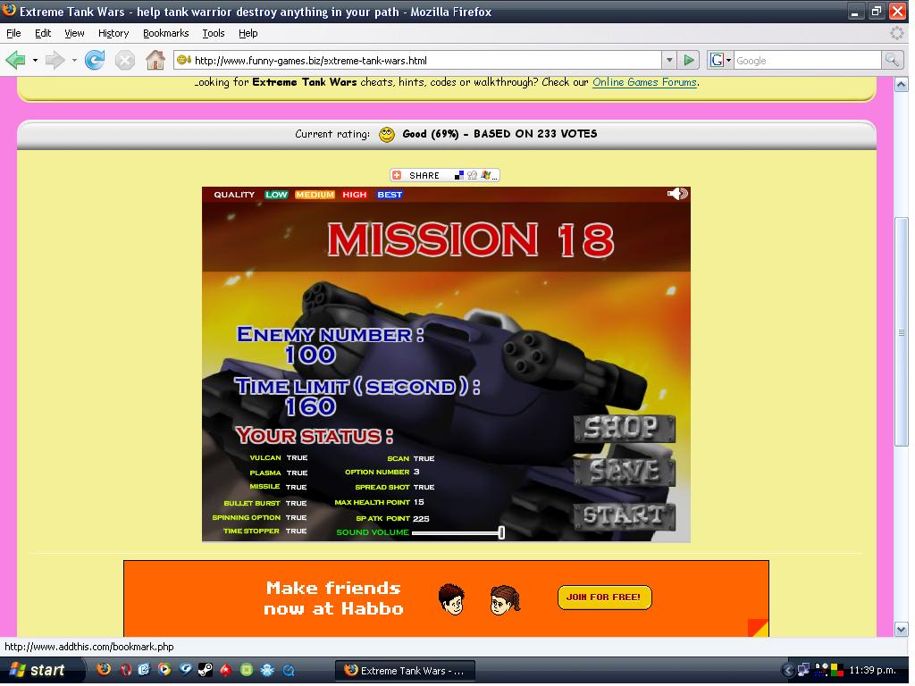
Task: Set game quality to HIGH
Action: click(x=354, y=195)
